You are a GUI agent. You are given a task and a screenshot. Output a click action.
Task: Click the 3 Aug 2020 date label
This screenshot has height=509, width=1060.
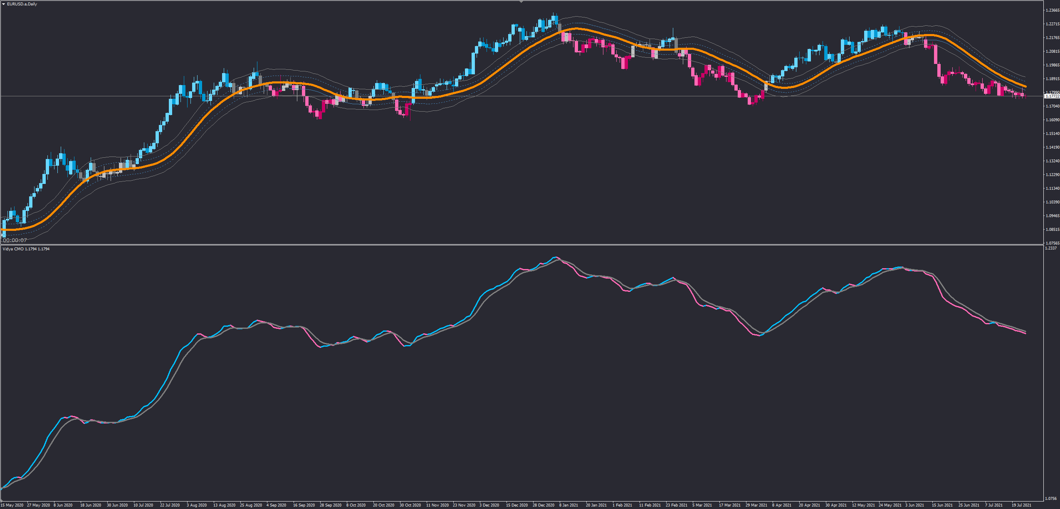coord(197,505)
